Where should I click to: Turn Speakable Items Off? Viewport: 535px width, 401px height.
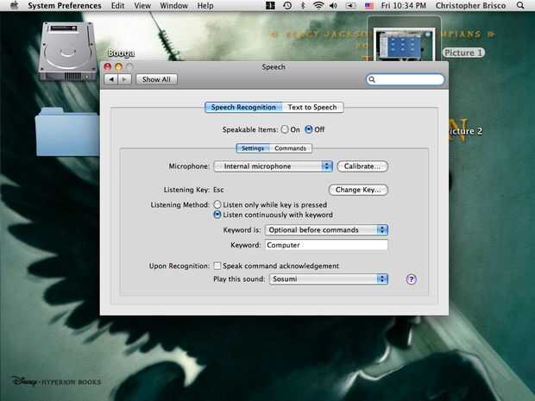308,129
